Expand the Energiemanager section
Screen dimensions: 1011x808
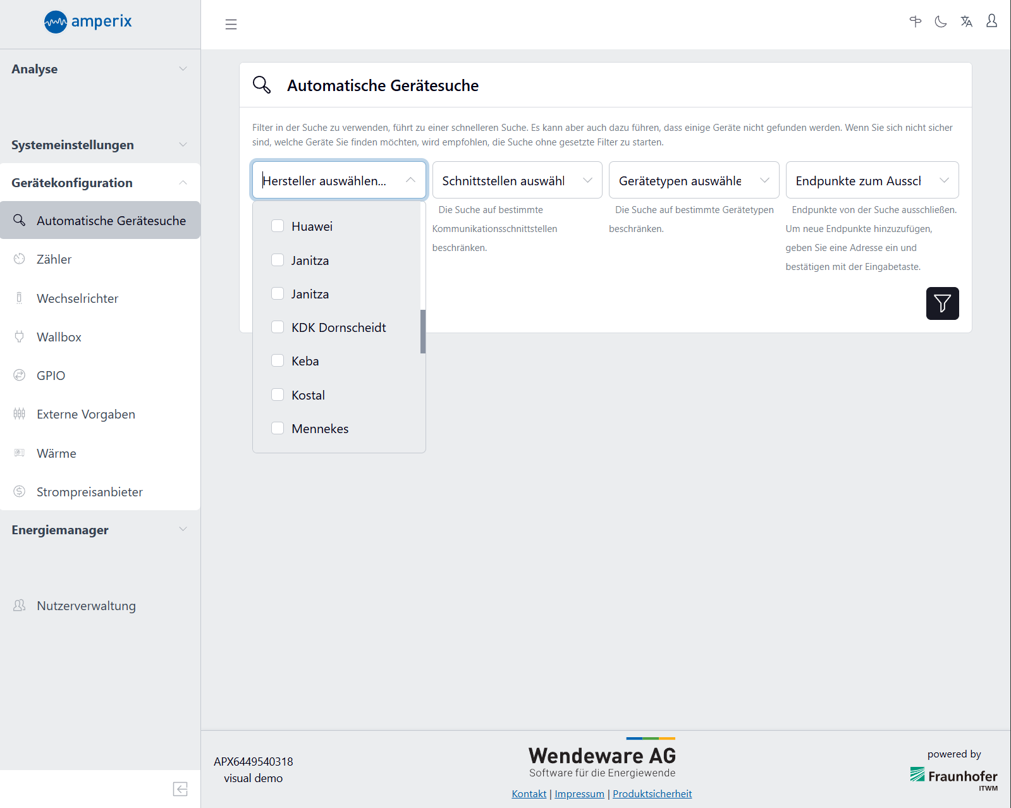100,530
